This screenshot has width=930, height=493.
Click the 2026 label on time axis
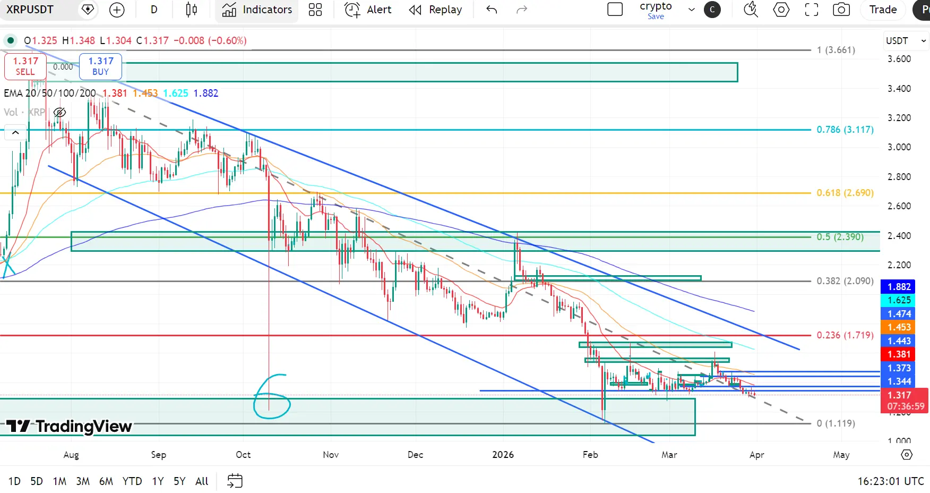click(x=503, y=455)
